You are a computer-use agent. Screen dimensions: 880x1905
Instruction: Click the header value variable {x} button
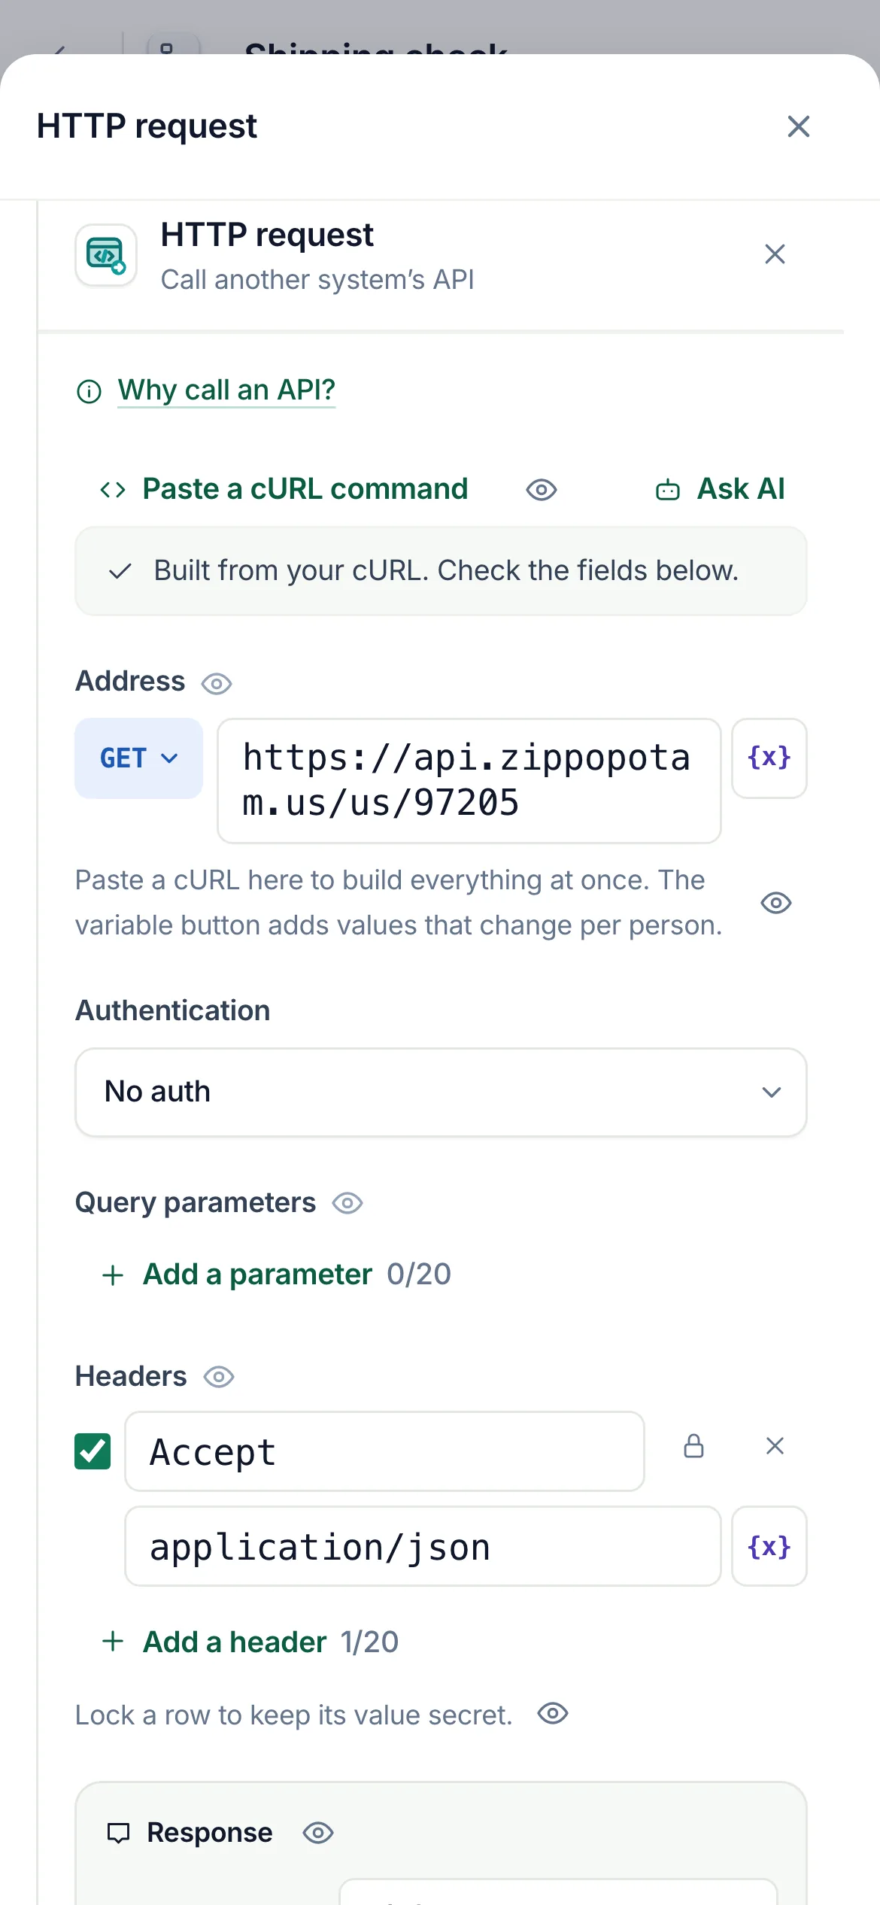(769, 1546)
